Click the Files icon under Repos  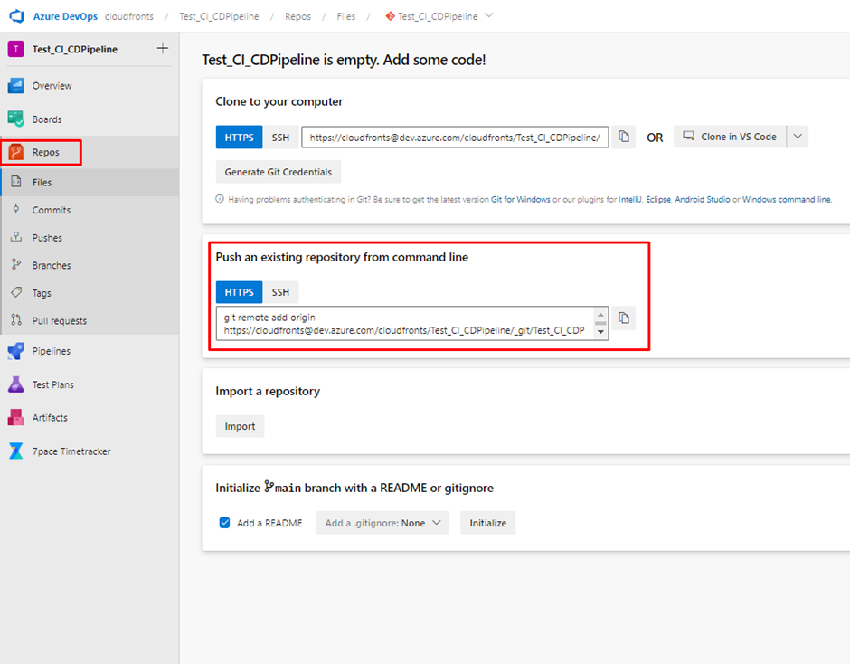pyautogui.click(x=16, y=182)
